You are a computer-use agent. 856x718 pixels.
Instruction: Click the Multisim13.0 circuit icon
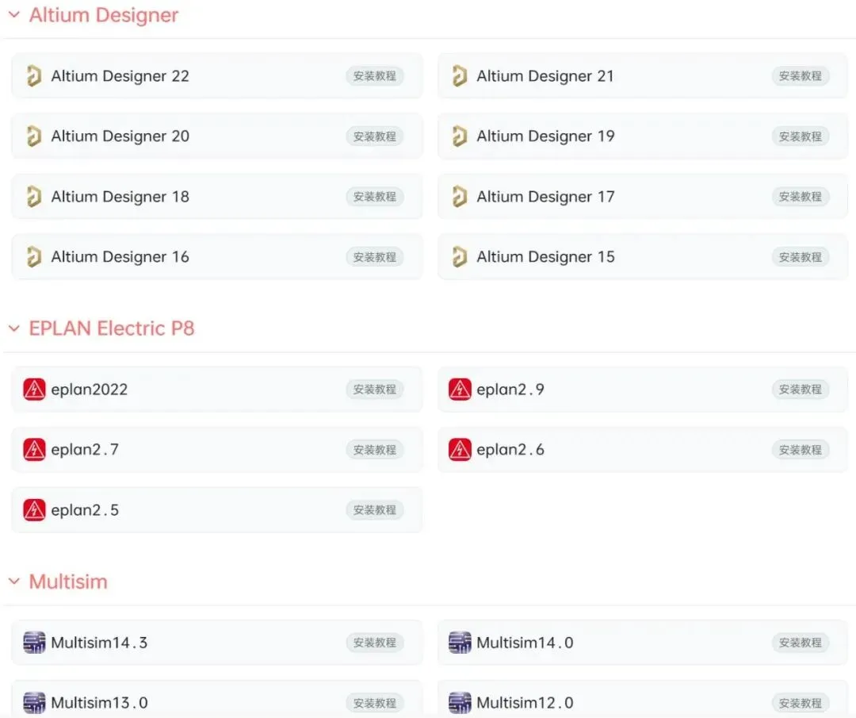34,703
